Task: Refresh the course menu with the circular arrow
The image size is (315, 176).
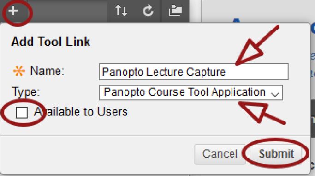Action: [x=148, y=11]
